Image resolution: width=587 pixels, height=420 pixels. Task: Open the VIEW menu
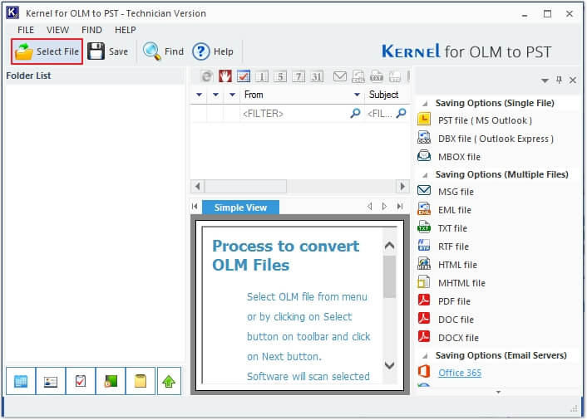click(x=57, y=30)
